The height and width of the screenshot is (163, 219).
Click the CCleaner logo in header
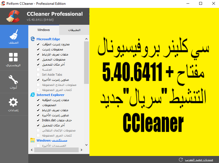(13, 16)
